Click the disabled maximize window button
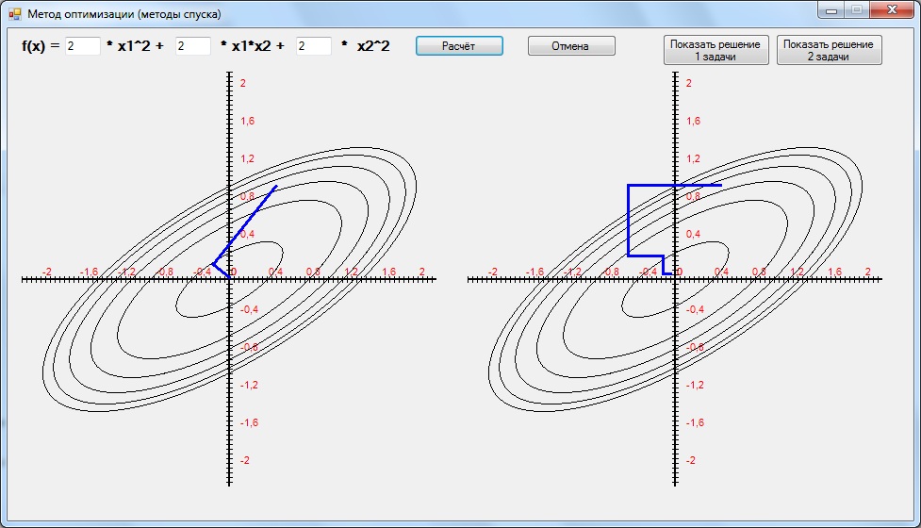The height and width of the screenshot is (528, 921). click(856, 10)
